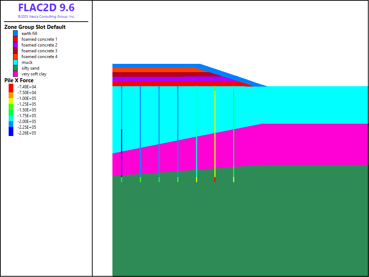The image size is (369, 277).
Task: Click the FLAC2D 9.6 title text
Action: (46, 8)
